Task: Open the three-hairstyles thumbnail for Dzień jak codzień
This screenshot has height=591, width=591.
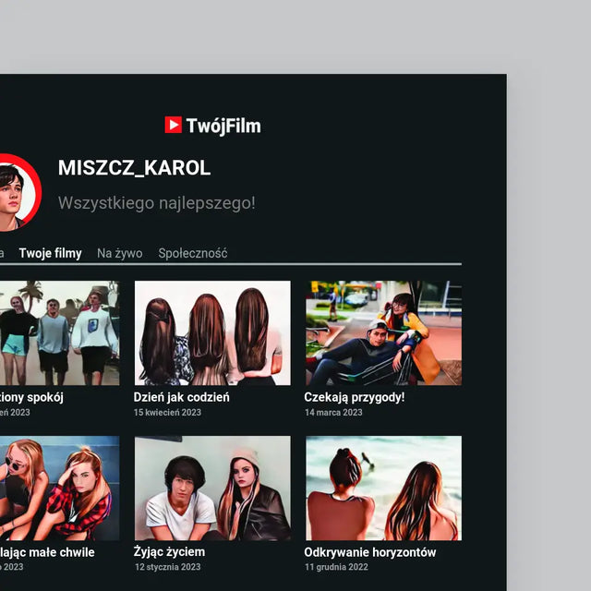Action: (212, 332)
